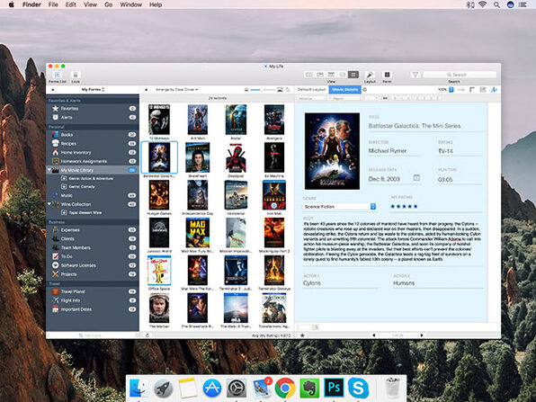This screenshot has height=402, width=536.
Task: Select Home Inventory form in sidebar
Action: point(93,153)
